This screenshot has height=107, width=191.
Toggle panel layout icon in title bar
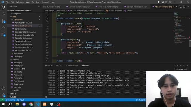163,2
